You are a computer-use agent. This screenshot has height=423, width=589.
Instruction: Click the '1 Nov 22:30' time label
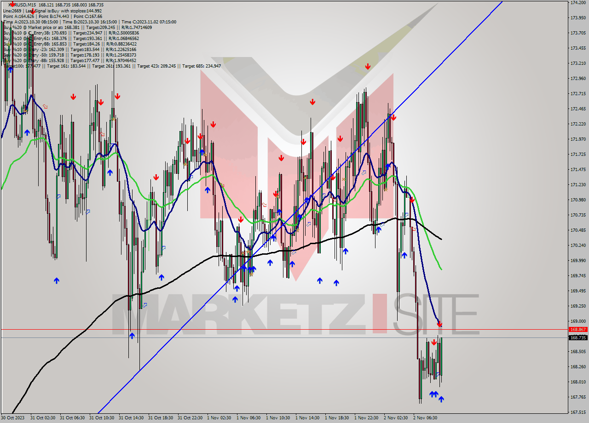pos(366,418)
